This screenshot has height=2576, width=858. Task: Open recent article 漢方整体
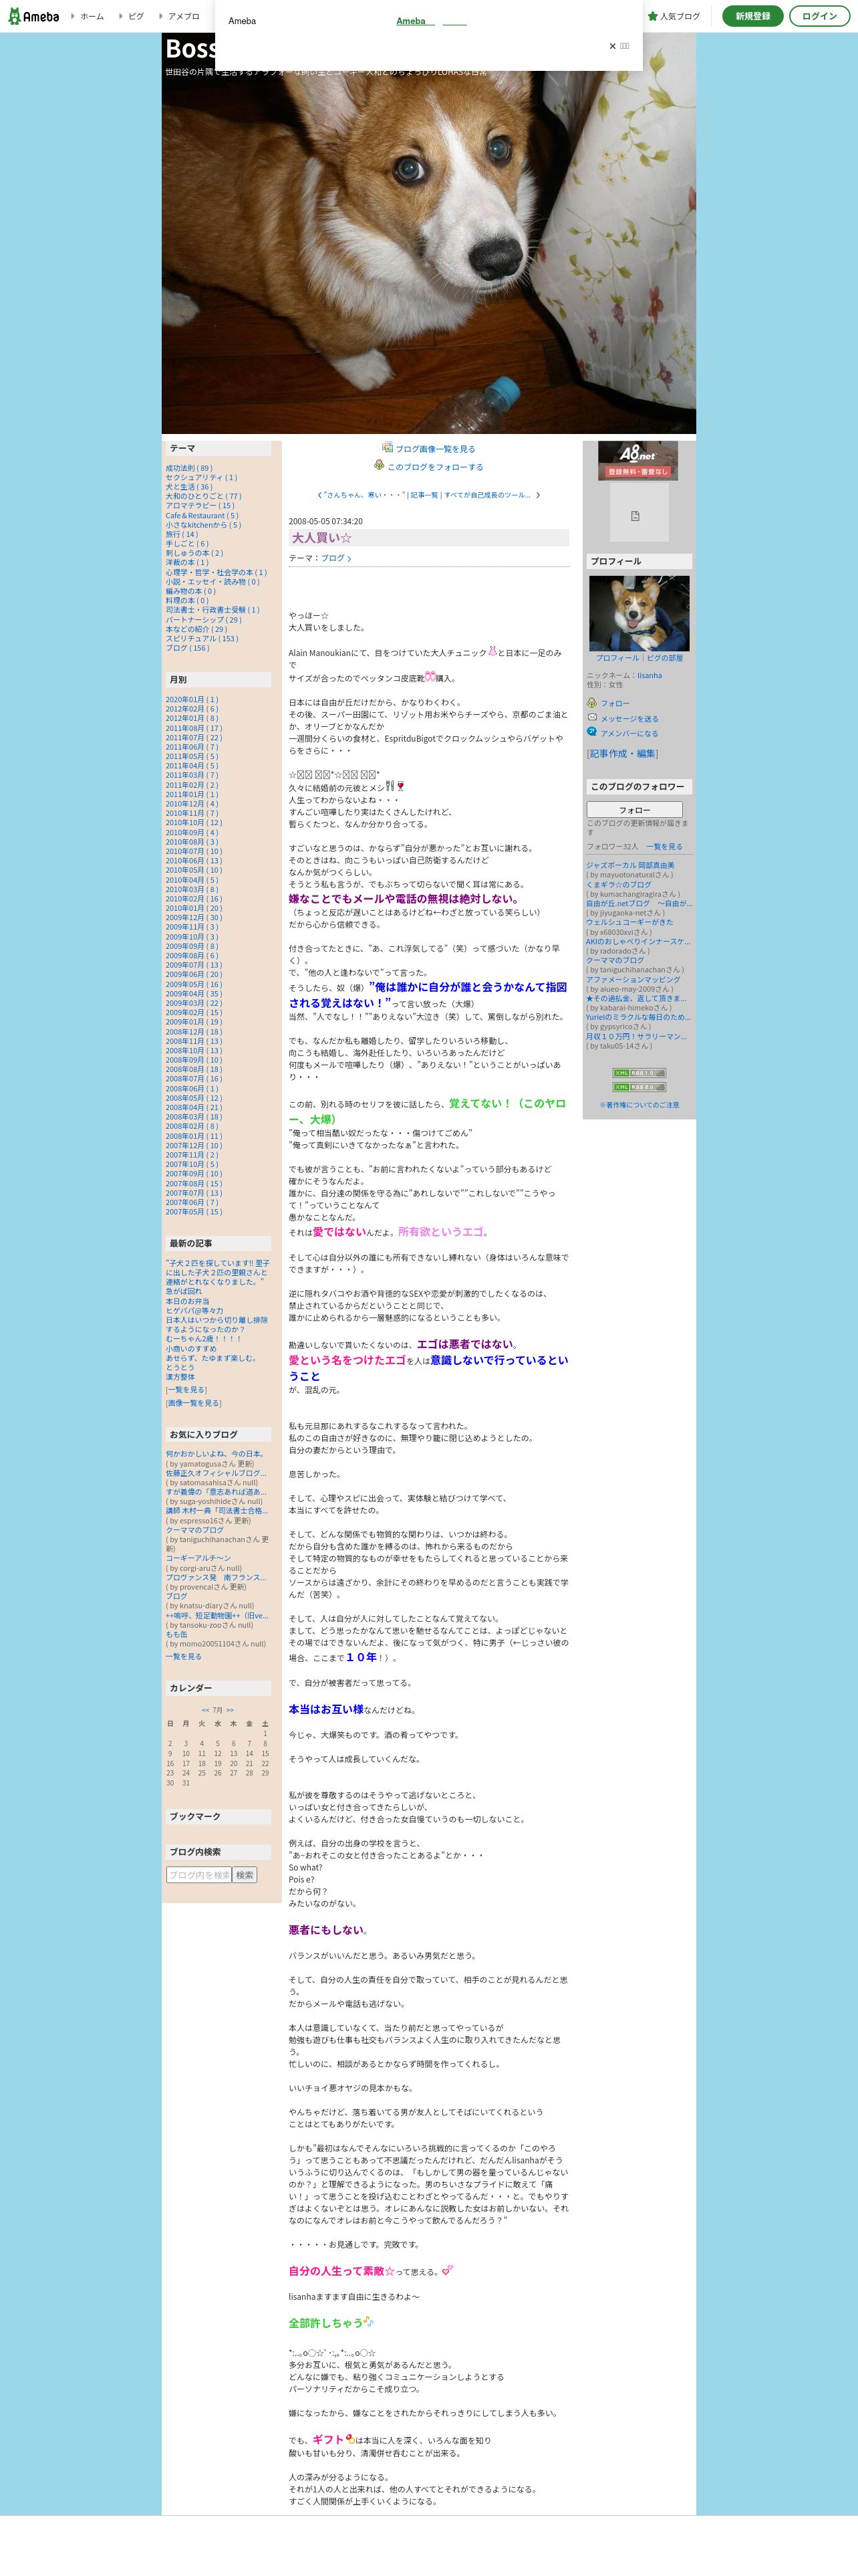[x=180, y=1377]
